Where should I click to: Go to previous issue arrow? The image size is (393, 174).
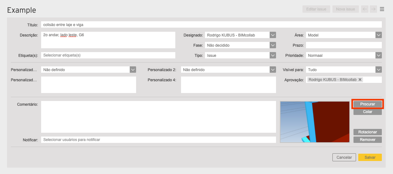(x=365, y=9)
